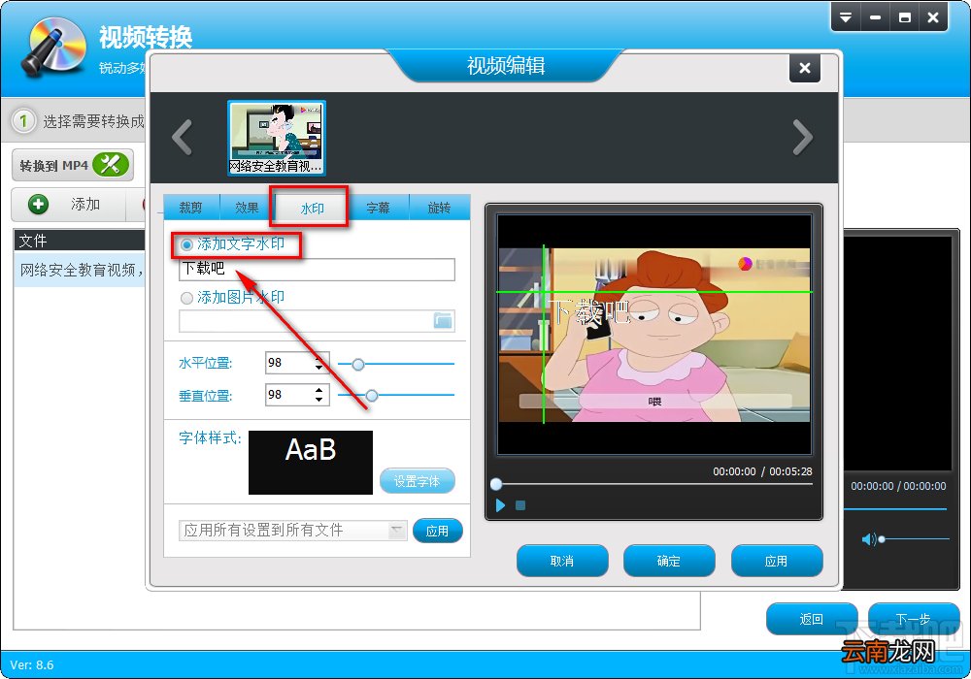Image resolution: width=971 pixels, height=679 pixels.
Task: Open the title bar dropdown menu icon
Action: (846, 17)
